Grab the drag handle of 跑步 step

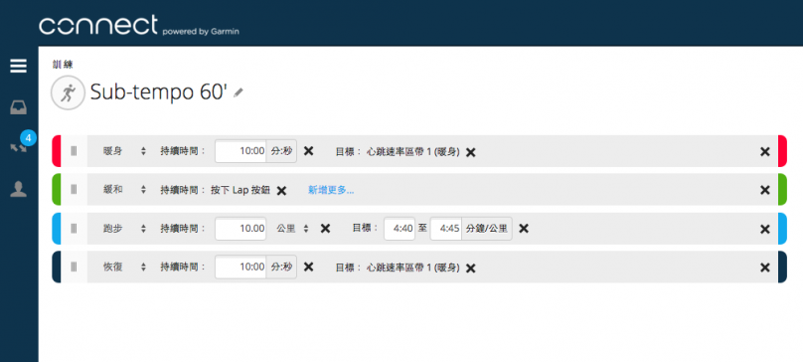point(74,229)
